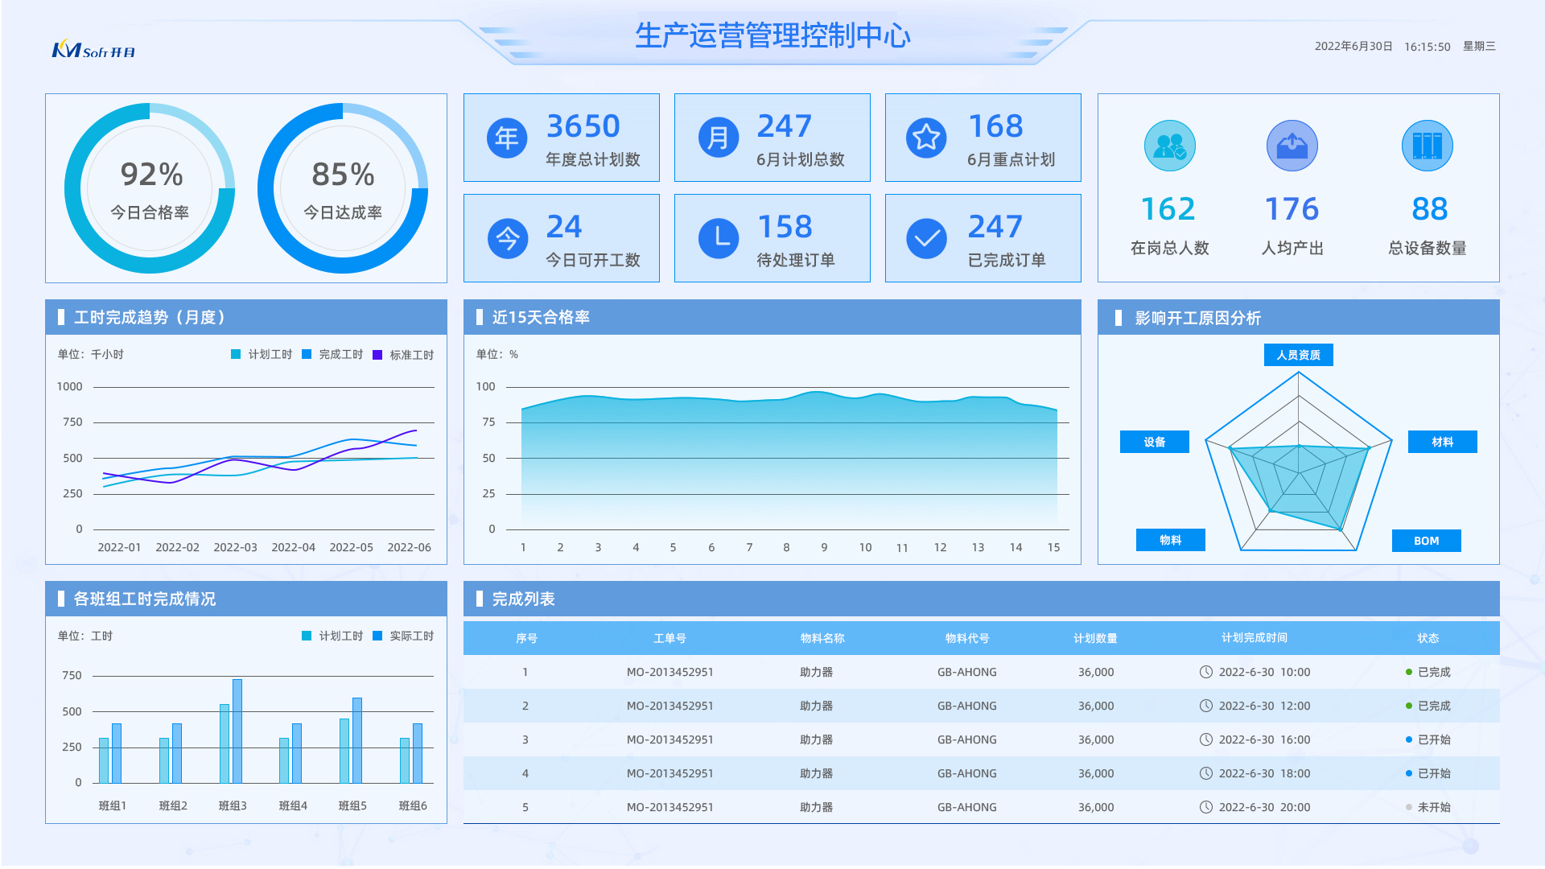Click the KMSoft 开目 logo

[93, 51]
